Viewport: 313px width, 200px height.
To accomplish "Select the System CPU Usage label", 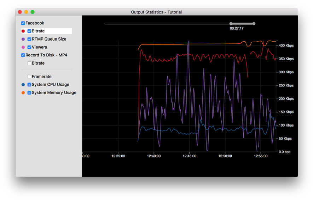I will [x=51, y=85].
